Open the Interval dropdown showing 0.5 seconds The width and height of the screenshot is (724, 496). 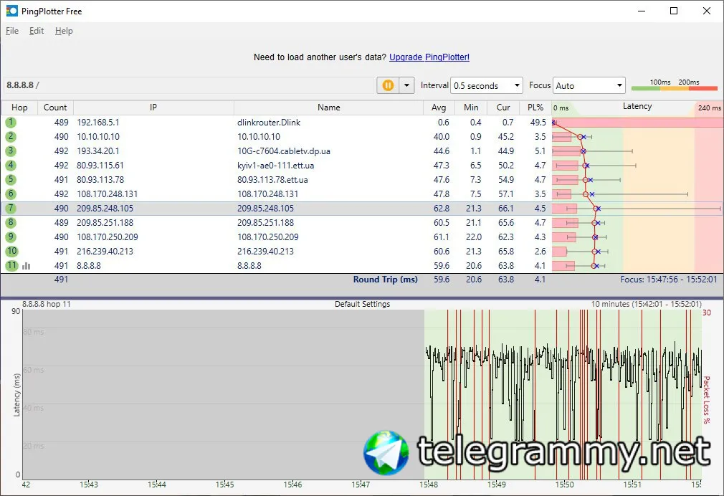486,85
